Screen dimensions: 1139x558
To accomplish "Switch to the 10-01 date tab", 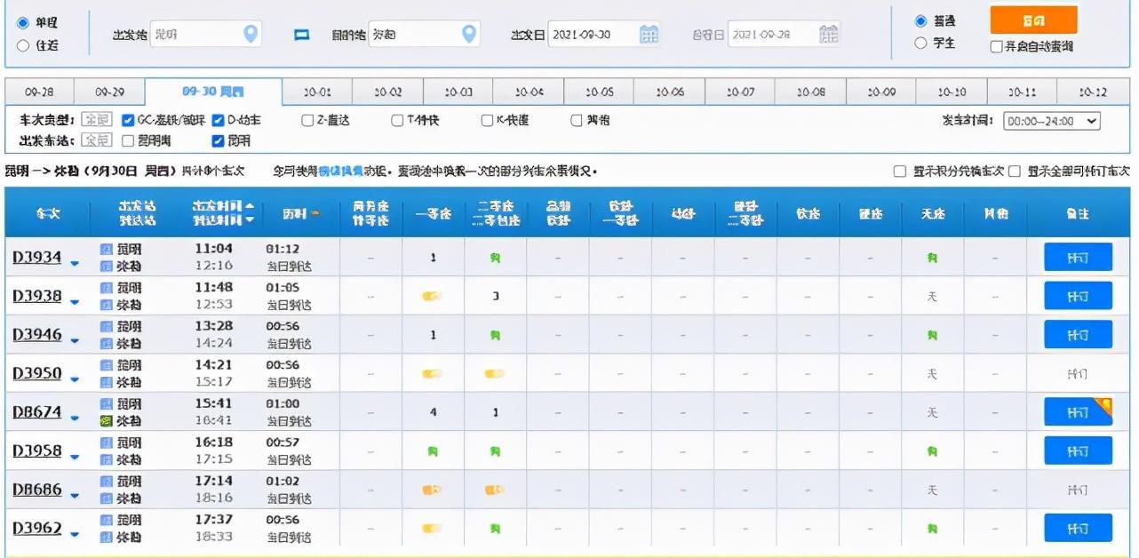I will coord(317,92).
